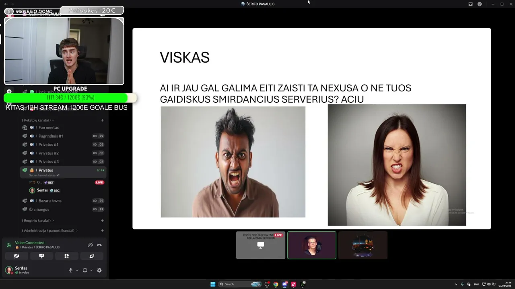
Task: Click the ŠERIFO PASAULIS server title
Action: coord(260,4)
